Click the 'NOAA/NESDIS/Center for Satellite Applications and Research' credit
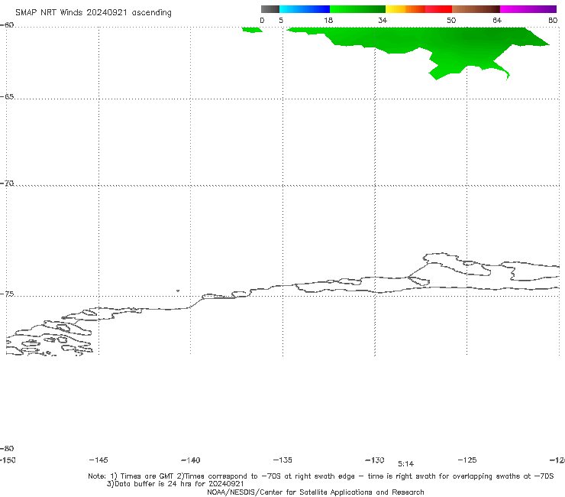This screenshot has height=497, width=565. [x=315, y=492]
